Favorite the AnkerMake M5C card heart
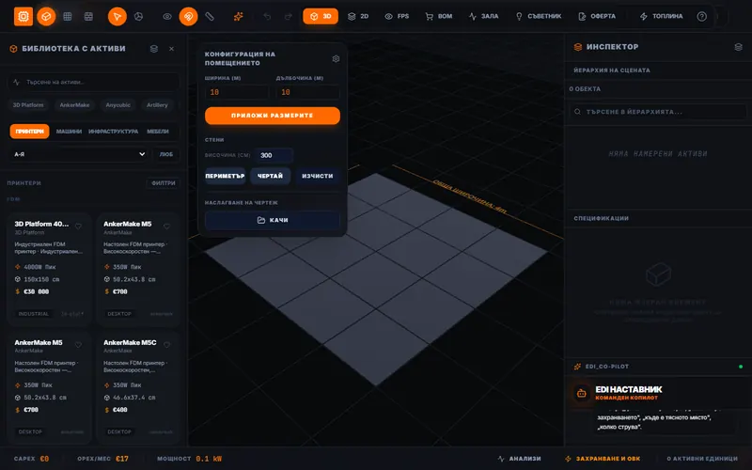 [166, 344]
